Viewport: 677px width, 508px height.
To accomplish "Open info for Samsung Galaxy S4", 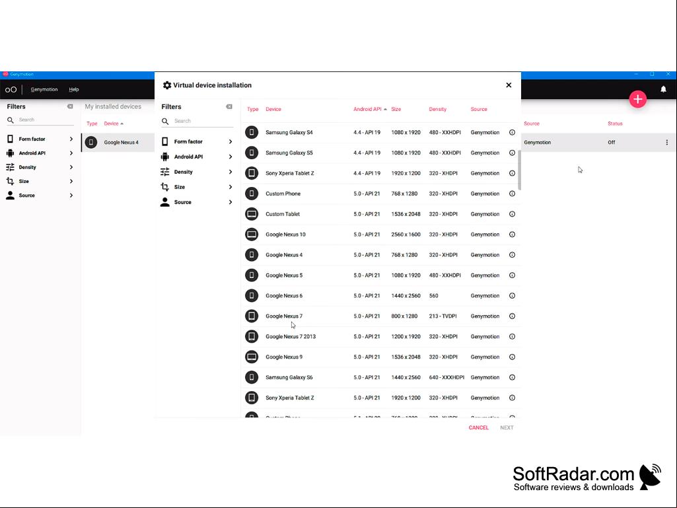I will pos(512,132).
